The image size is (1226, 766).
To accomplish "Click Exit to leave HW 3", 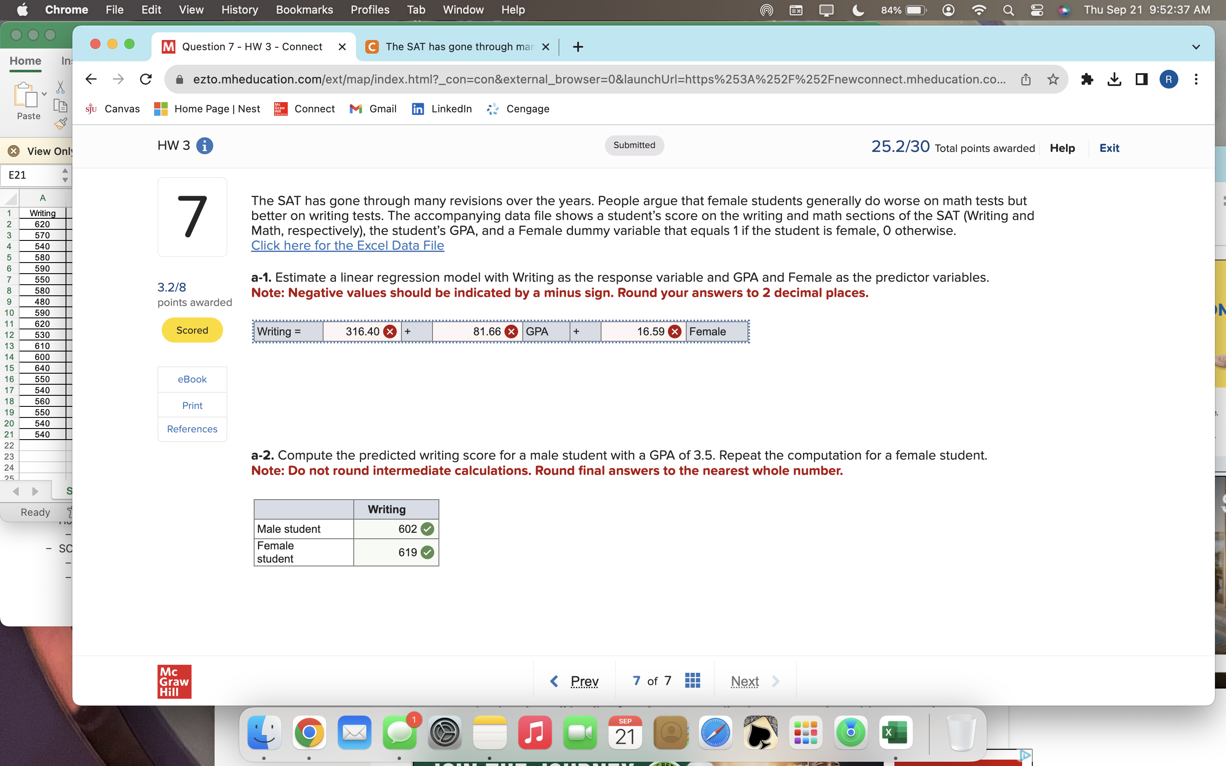I will (x=1109, y=148).
